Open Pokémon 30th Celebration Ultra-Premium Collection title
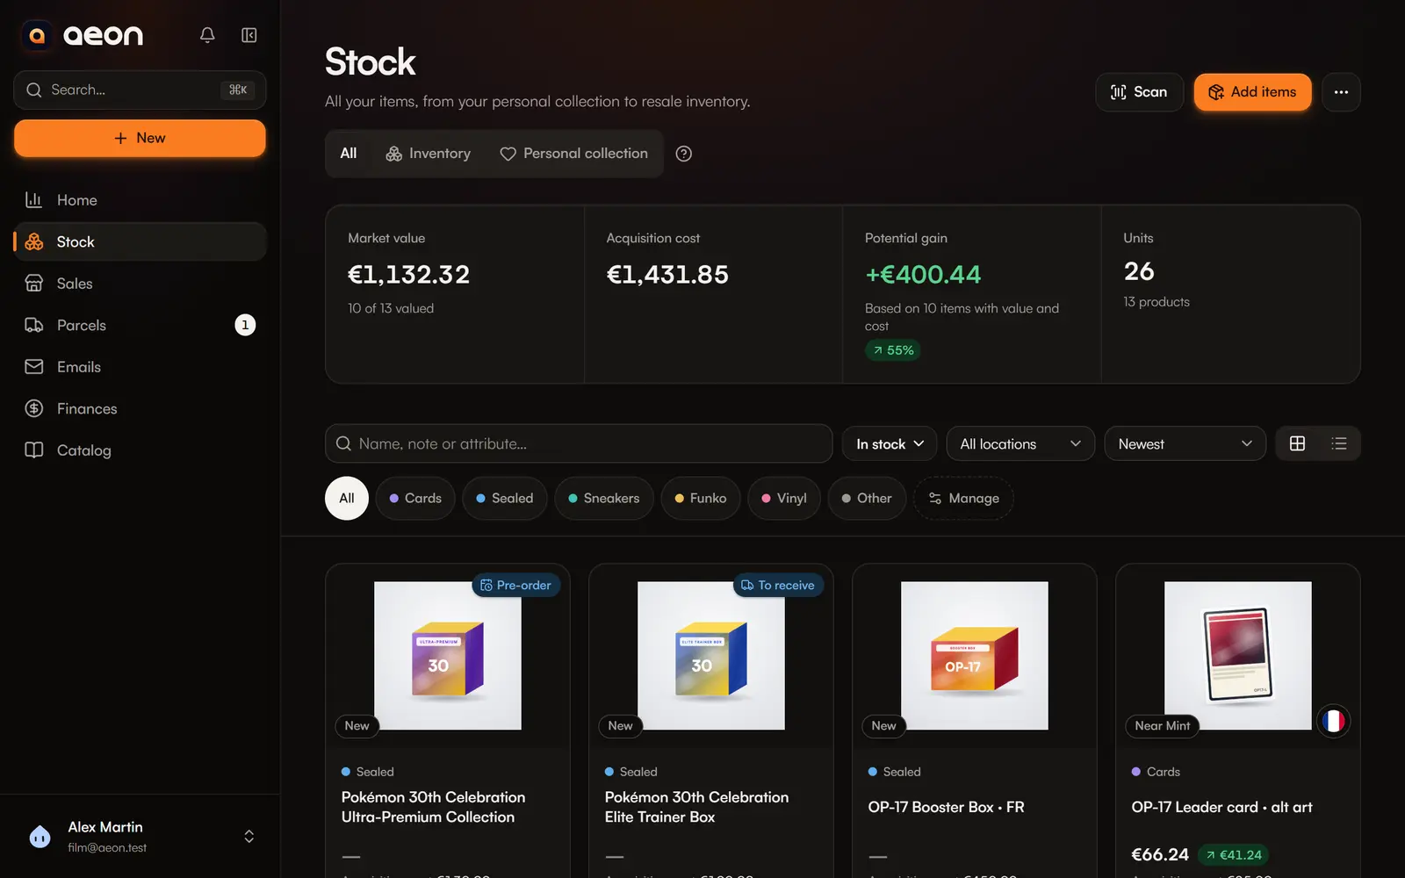 pyautogui.click(x=434, y=807)
